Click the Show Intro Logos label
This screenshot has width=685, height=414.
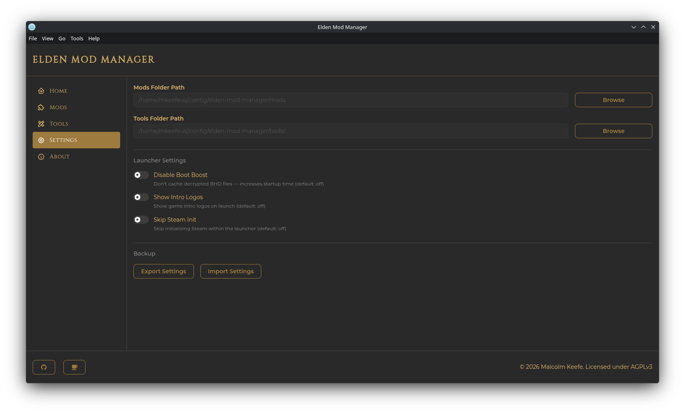[x=178, y=197]
